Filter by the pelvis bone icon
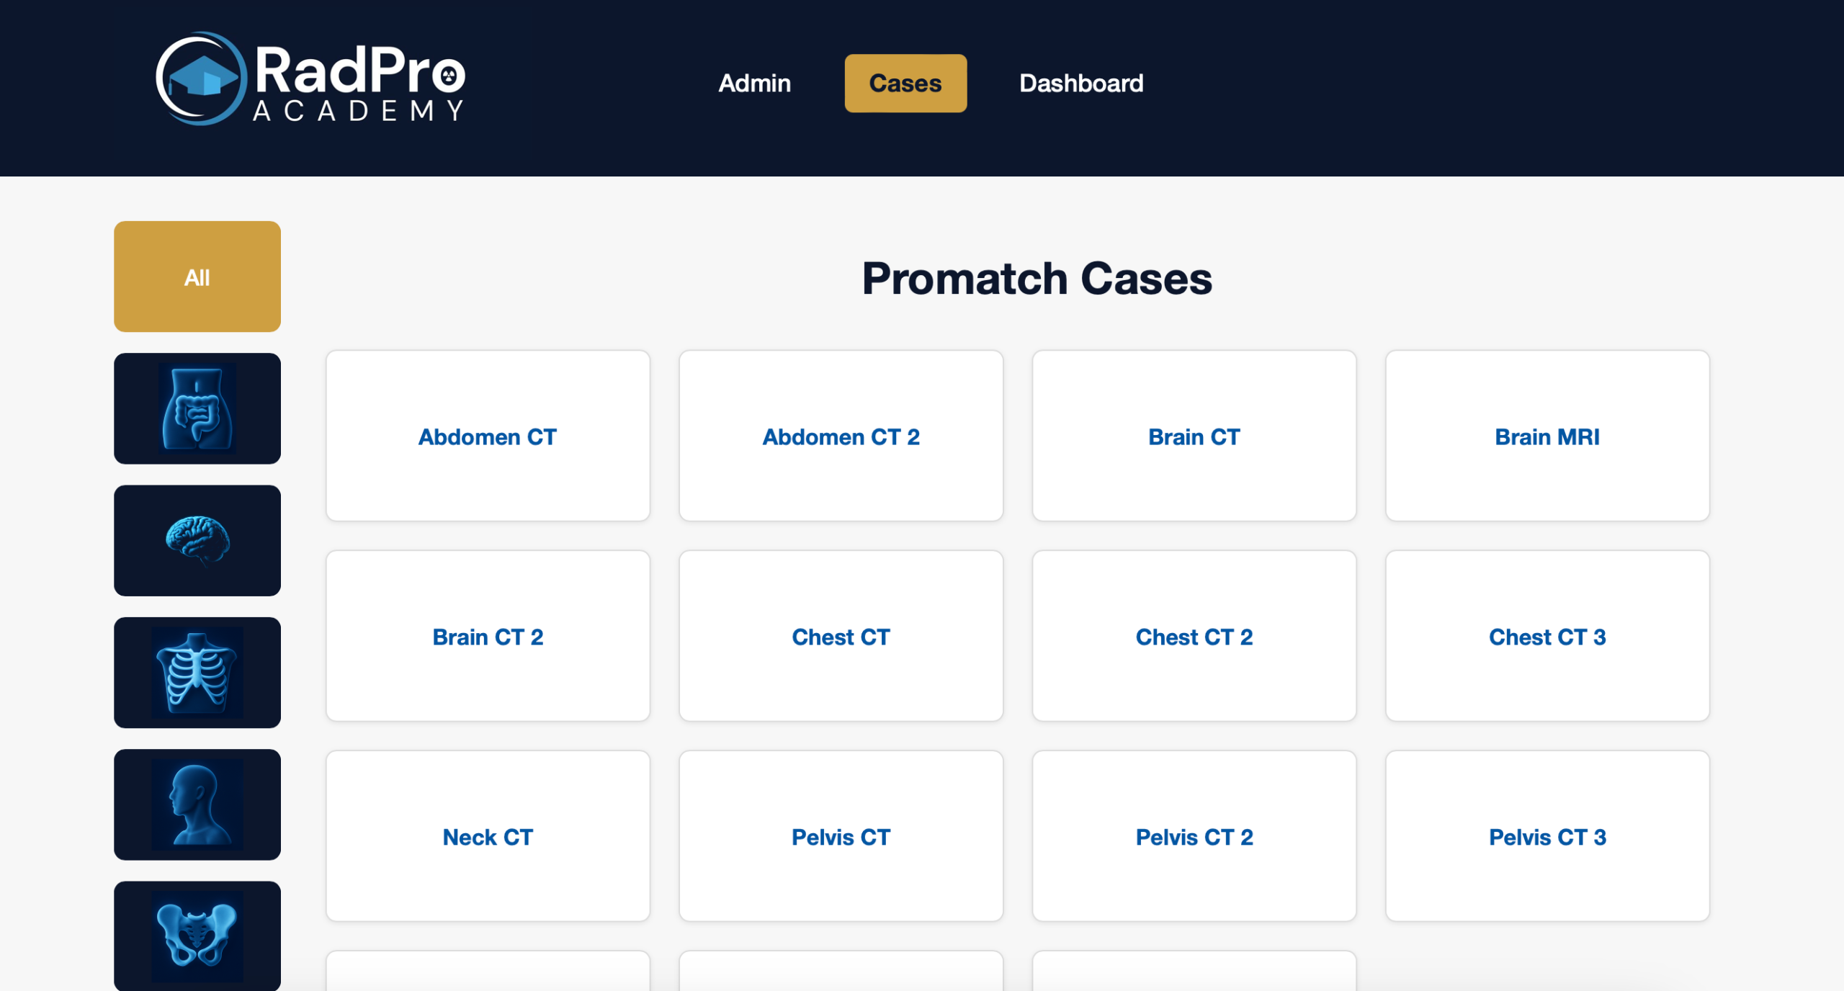This screenshot has height=991, width=1844. click(197, 935)
